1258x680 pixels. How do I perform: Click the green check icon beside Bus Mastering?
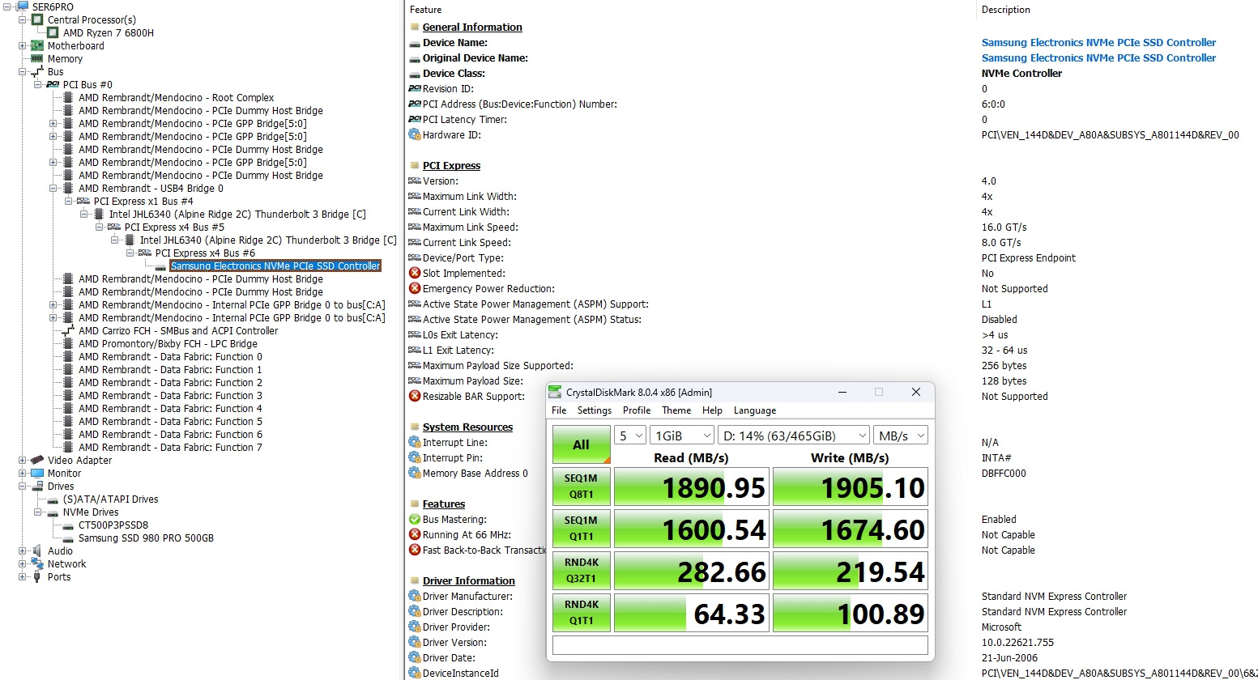point(415,519)
